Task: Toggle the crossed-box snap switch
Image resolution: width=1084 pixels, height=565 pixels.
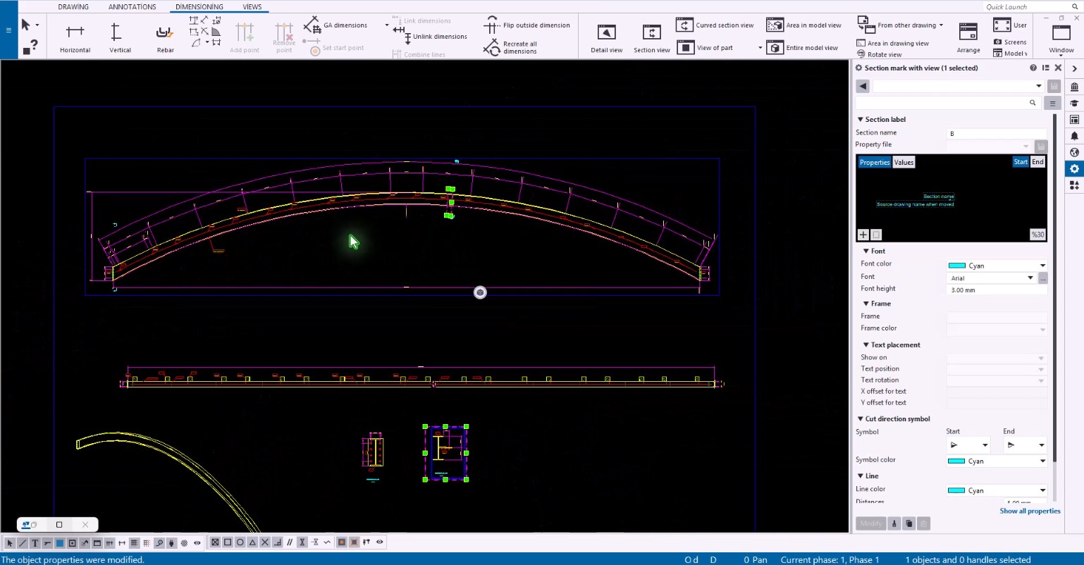Action: point(215,542)
